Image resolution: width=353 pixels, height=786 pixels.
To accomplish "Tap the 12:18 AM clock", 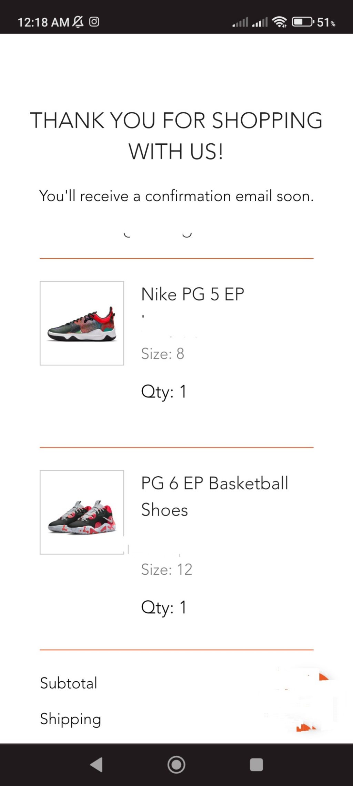I will (x=43, y=22).
